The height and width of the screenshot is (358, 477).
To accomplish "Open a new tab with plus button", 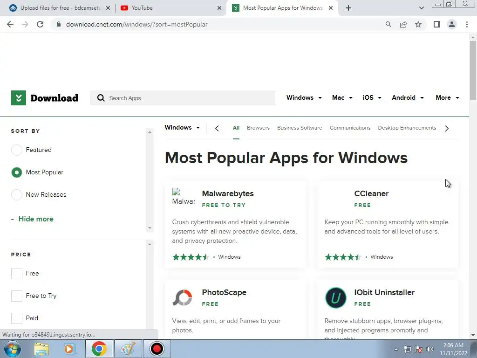I will (348, 8).
